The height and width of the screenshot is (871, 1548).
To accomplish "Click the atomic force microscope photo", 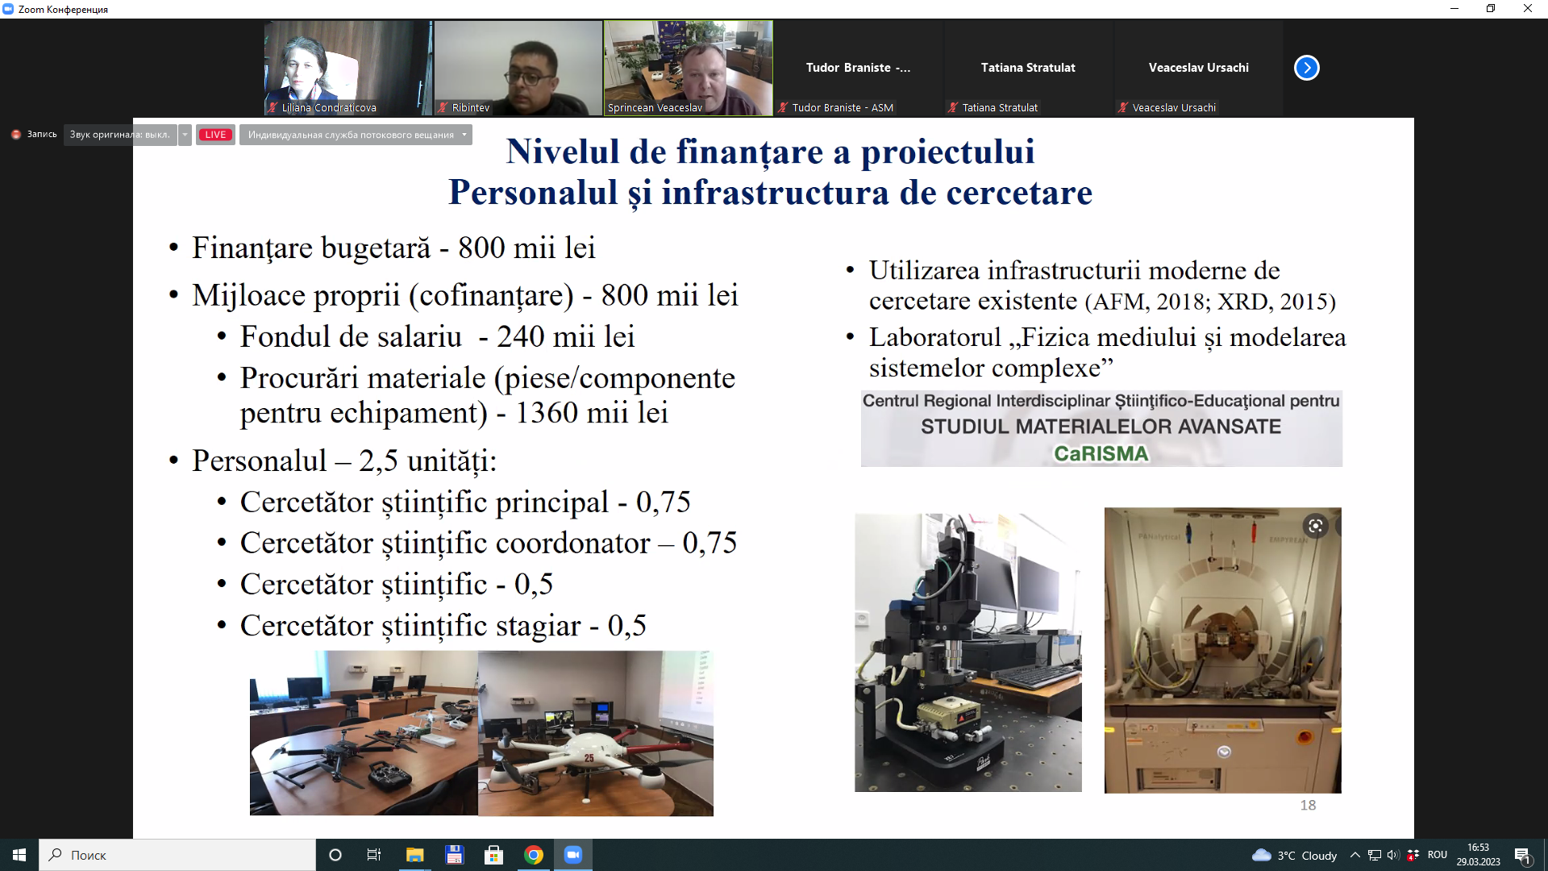I will pos(968,652).
